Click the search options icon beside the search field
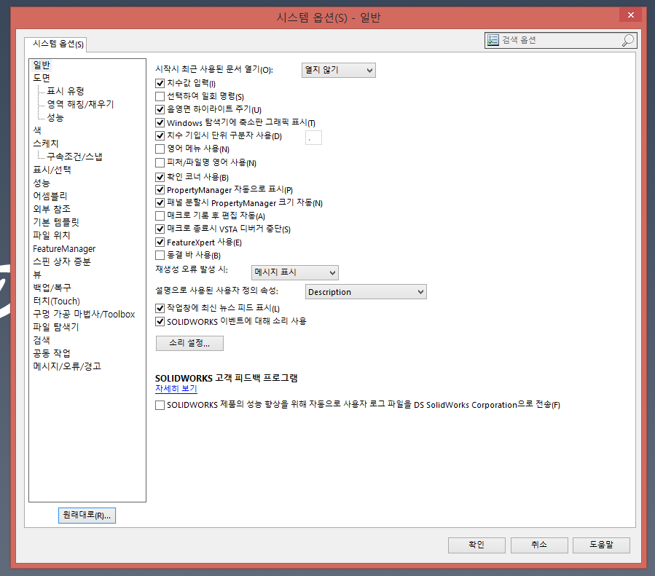This screenshot has height=576, width=655. (493, 40)
